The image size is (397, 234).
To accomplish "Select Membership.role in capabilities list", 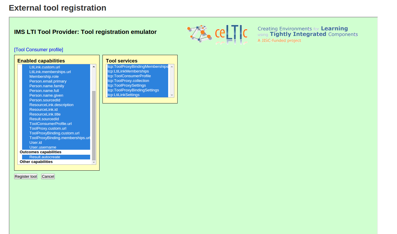I will click(x=56, y=76).
